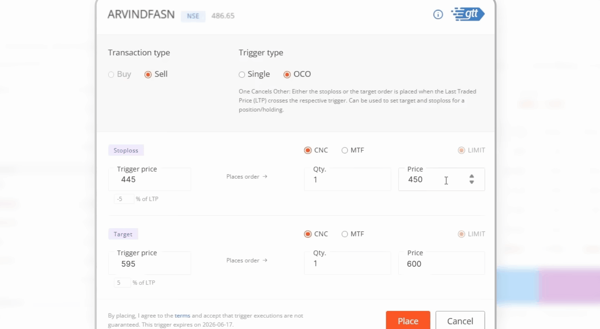Decrease stoploss price with down arrow
600x329 pixels.
[x=471, y=182]
